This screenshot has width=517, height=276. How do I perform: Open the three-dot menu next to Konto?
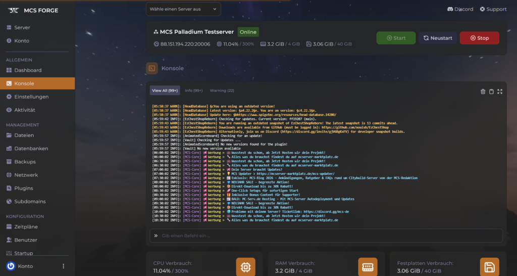(64, 266)
